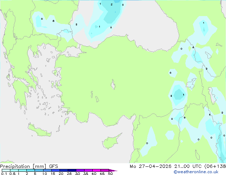Screen dimensions: 226x175
Task: Click the legend label 40
Action: [94, 174]
